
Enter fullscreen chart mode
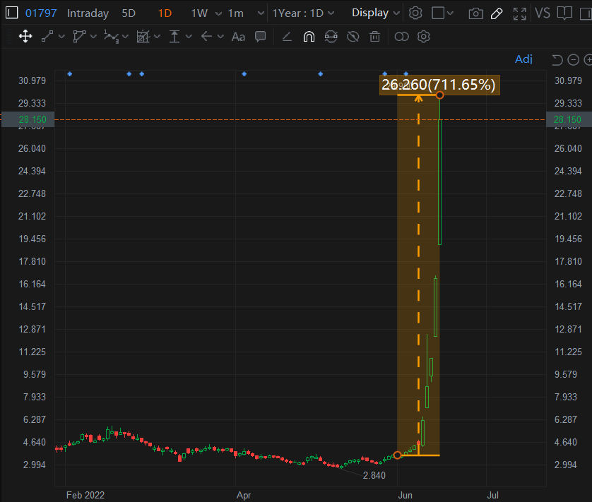[519, 13]
